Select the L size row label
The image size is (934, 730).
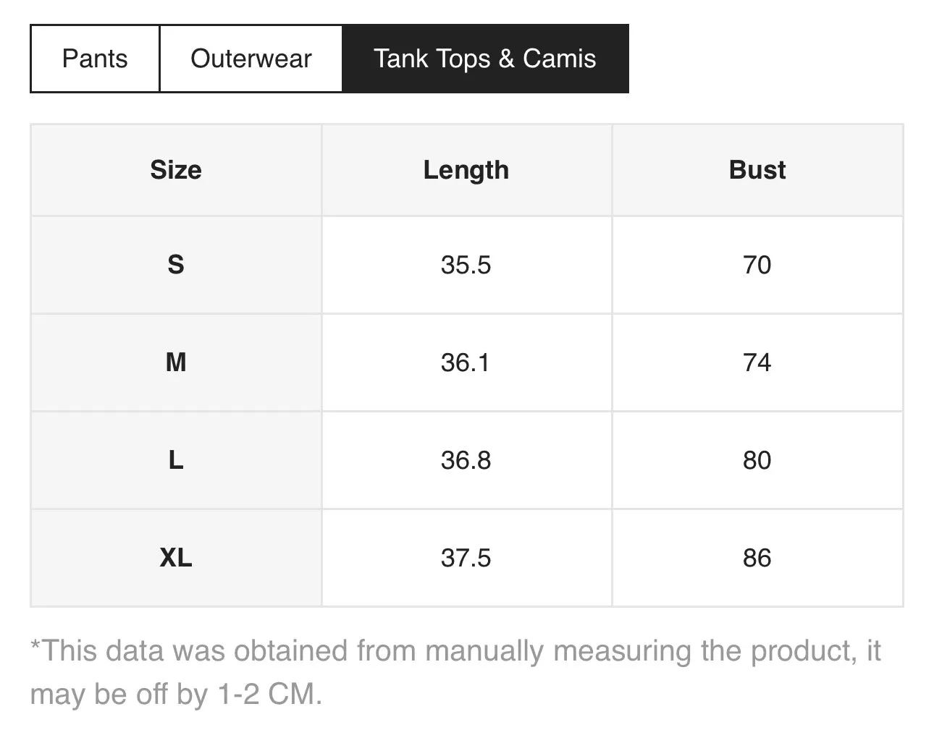click(176, 460)
